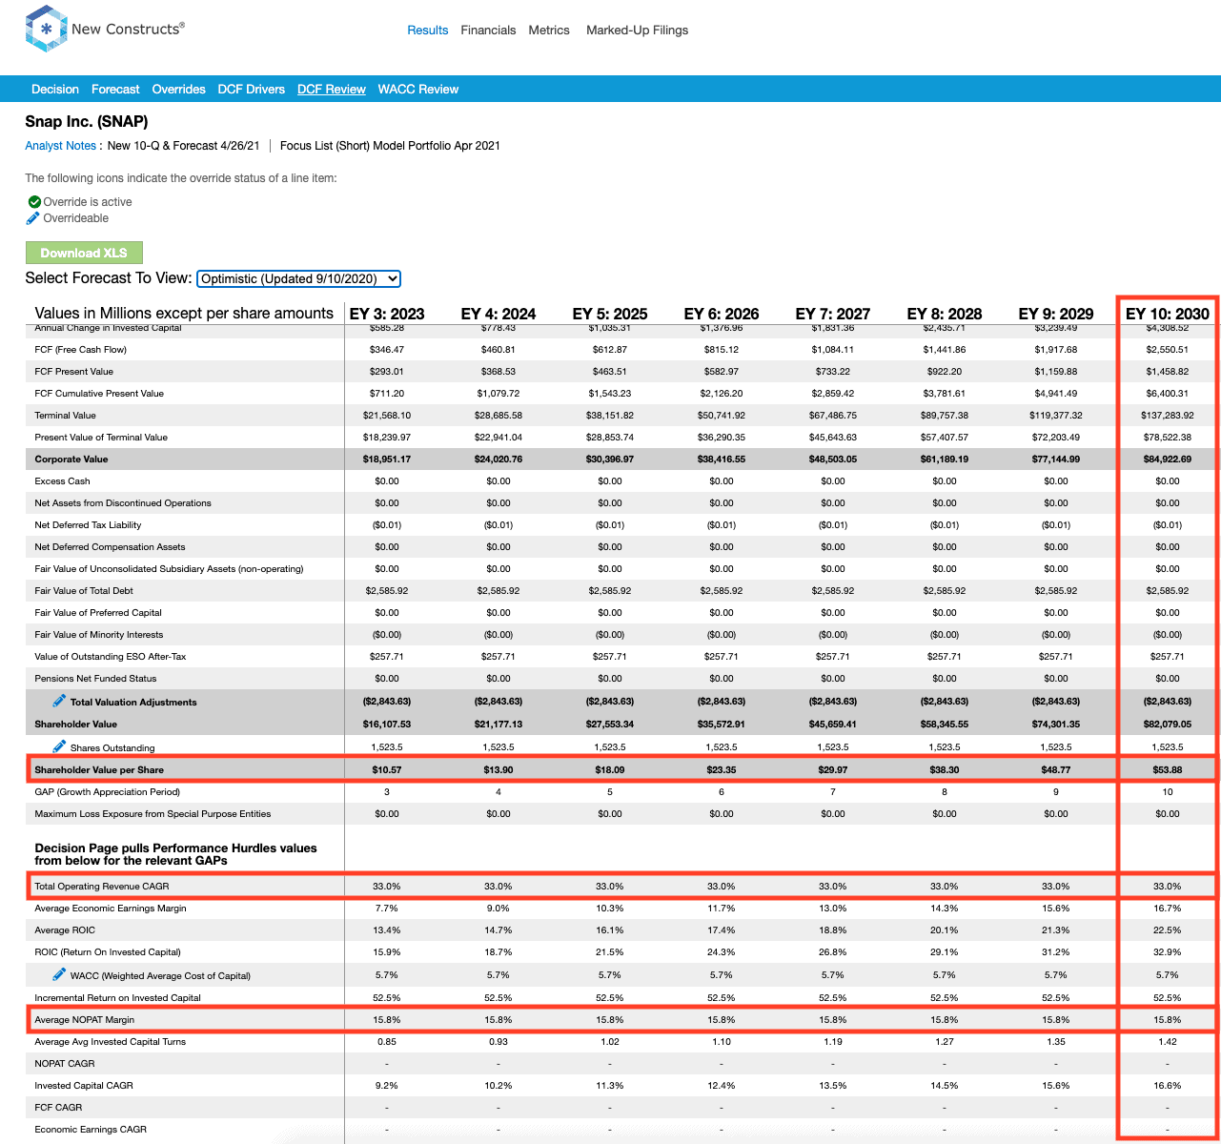Click the Fair Value of Total Debt label
Screen dimensions: 1221x1144
(x=91, y=590)
